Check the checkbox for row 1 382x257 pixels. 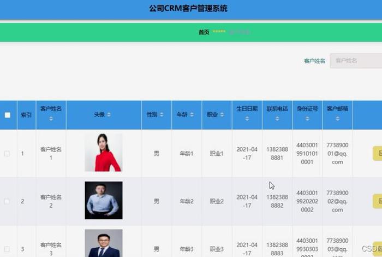coord(8,154)
